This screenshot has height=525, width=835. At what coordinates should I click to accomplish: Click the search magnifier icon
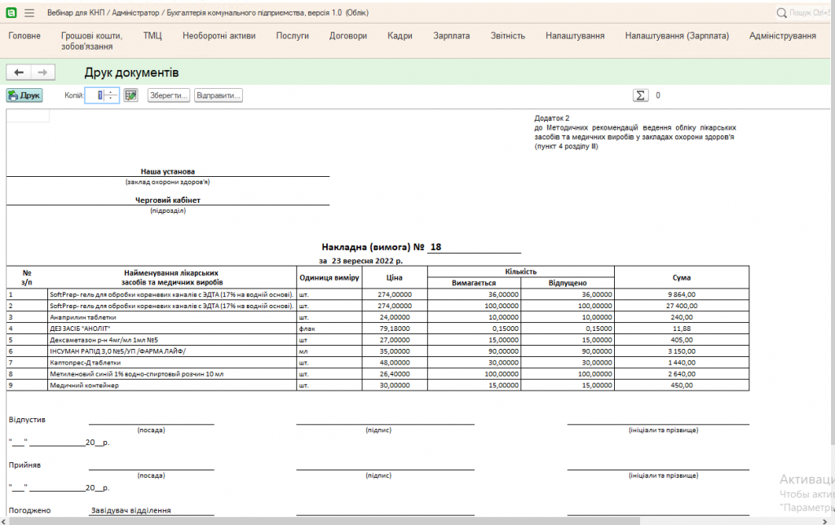[781, 13]
